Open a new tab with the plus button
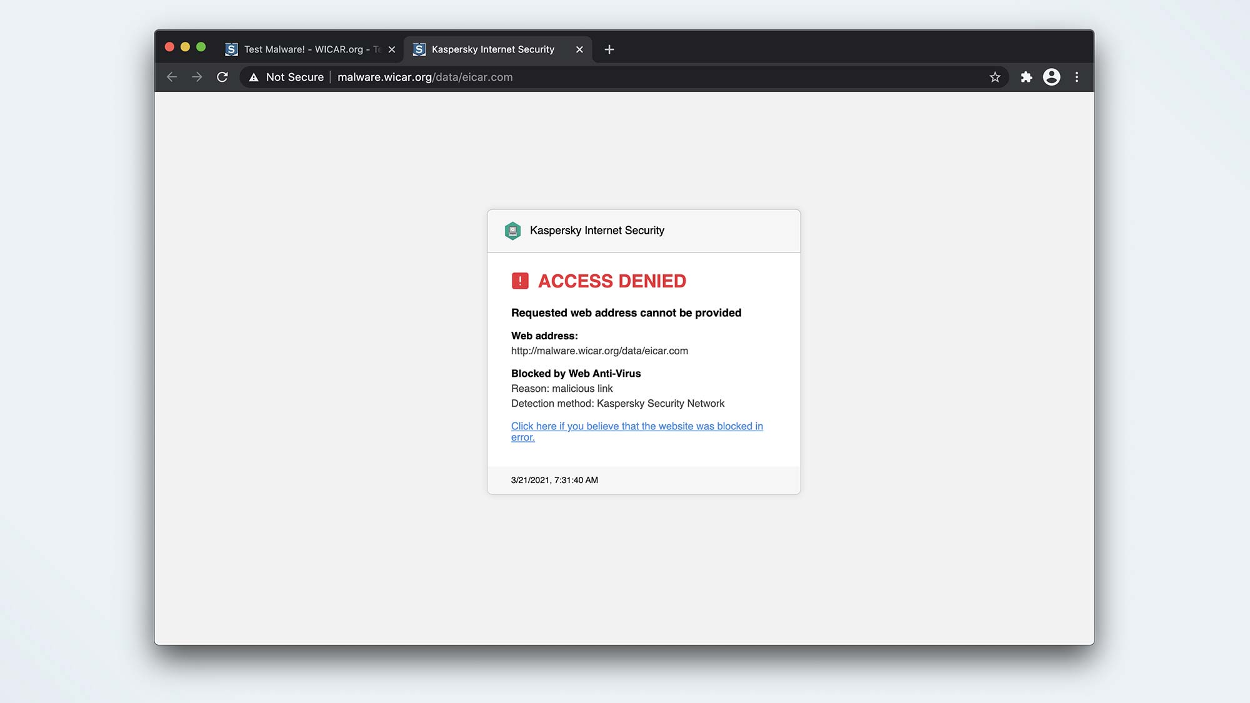The height and width of the screenshot is (703, 1250). tap(609, 49)
